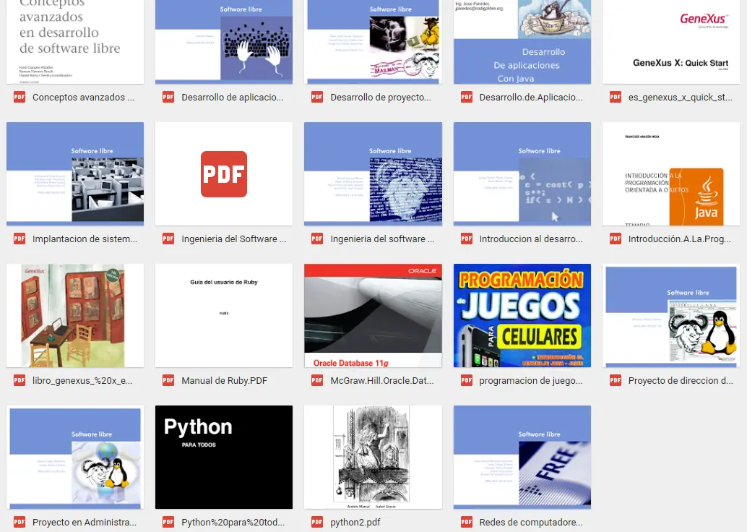Image resolution: width=747 pixels, height=532 pixels.
Task: Select file name Ingenieria del software with lowercase s
Action: coord(383,239)
